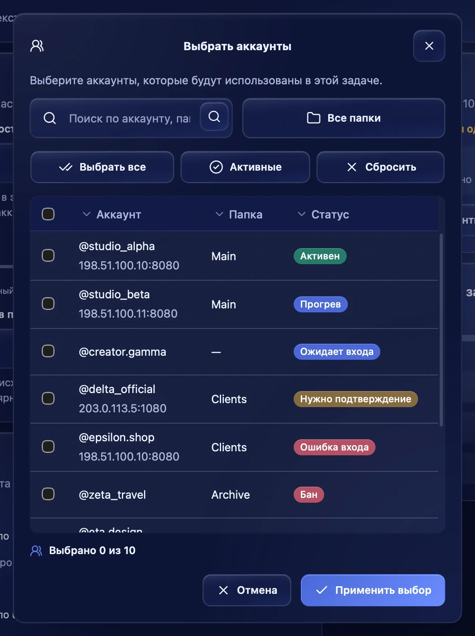This screenshot has height=636, width=475.
Task: Check the @epsilon.shop account checkbox
Action: point(48,446)
